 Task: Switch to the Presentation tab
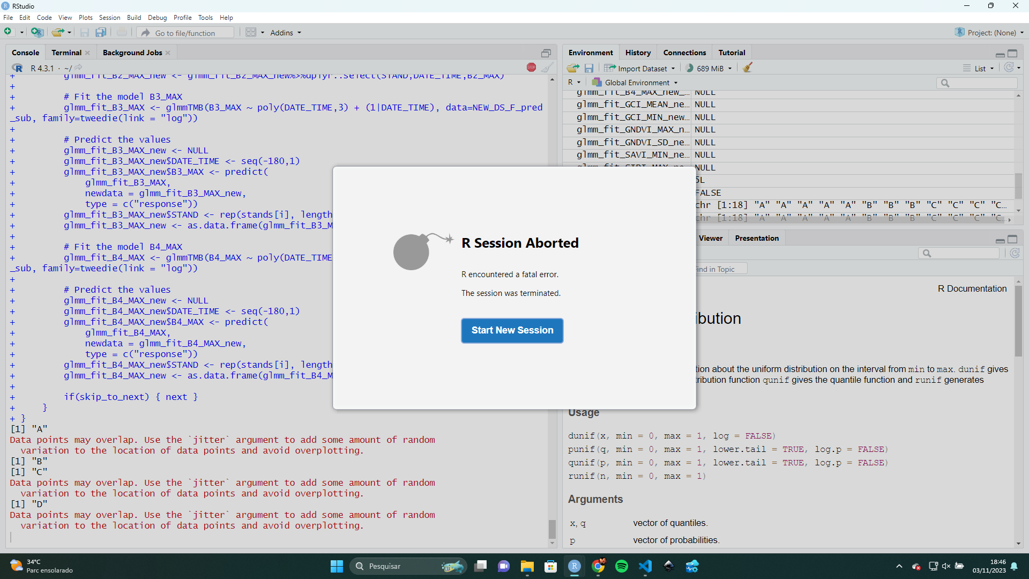click(x=757, y=238)
